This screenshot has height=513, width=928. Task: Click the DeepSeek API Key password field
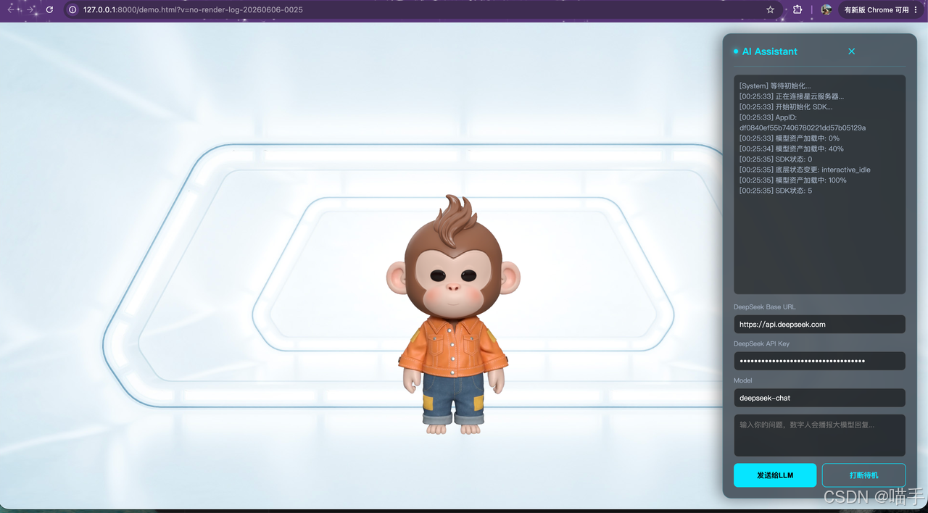pos(819,361)
